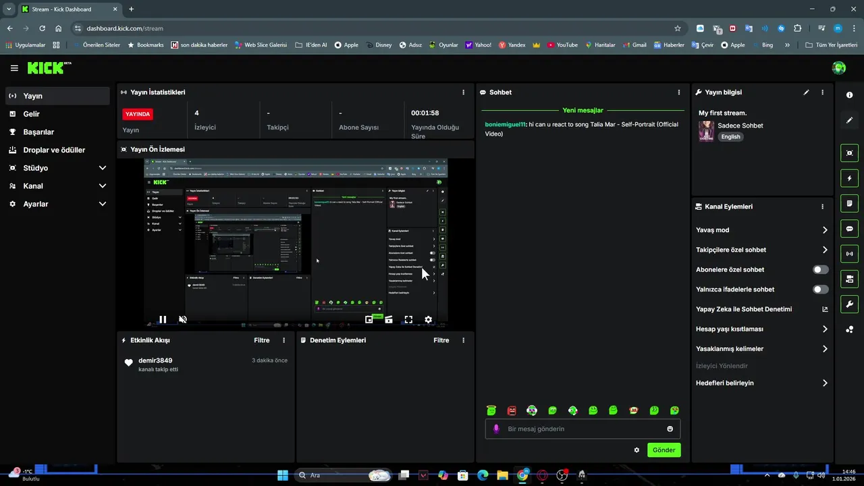Viewport: 864px width, 486px height.
Task: Expand the Stüdyo sidebar section
Action: coord(57,168)
